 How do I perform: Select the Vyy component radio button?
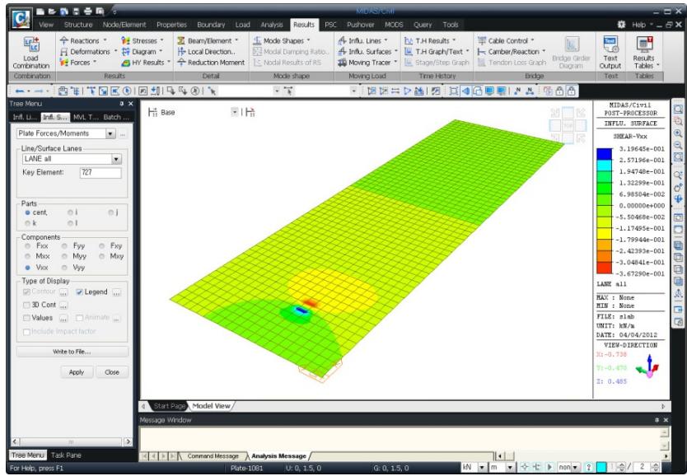(64, 268)
